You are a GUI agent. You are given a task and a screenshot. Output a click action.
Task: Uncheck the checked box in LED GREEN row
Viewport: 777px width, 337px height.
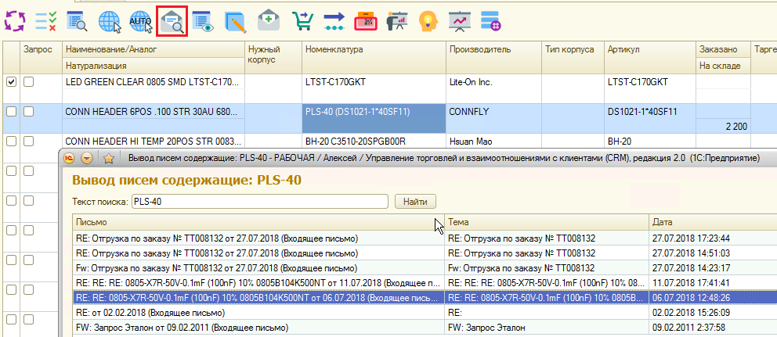(11, 82)
